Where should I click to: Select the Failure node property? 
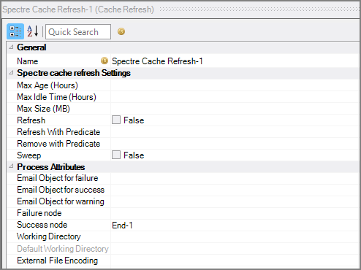coord(39,213)
